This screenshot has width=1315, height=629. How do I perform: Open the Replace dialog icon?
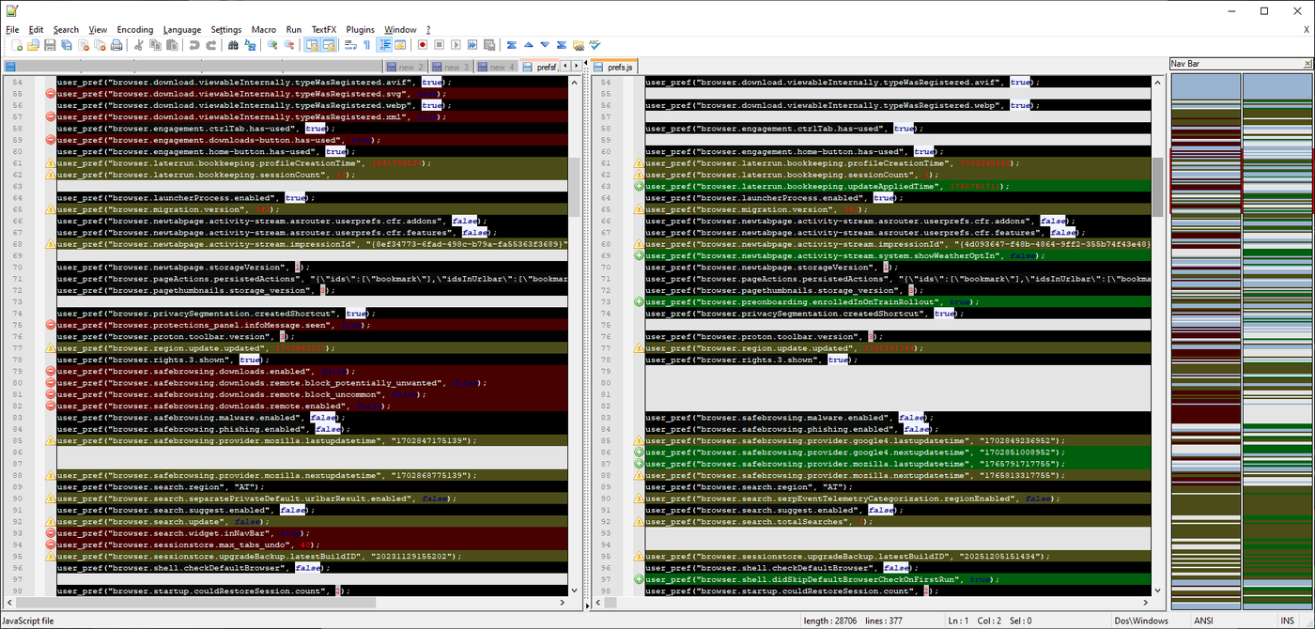click(250, 45)
